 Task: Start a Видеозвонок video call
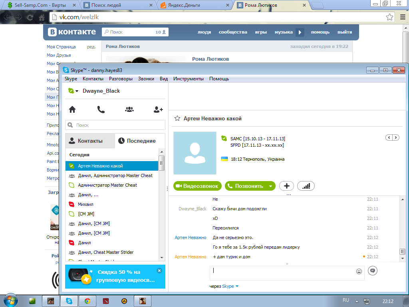(x=197, y=186)
